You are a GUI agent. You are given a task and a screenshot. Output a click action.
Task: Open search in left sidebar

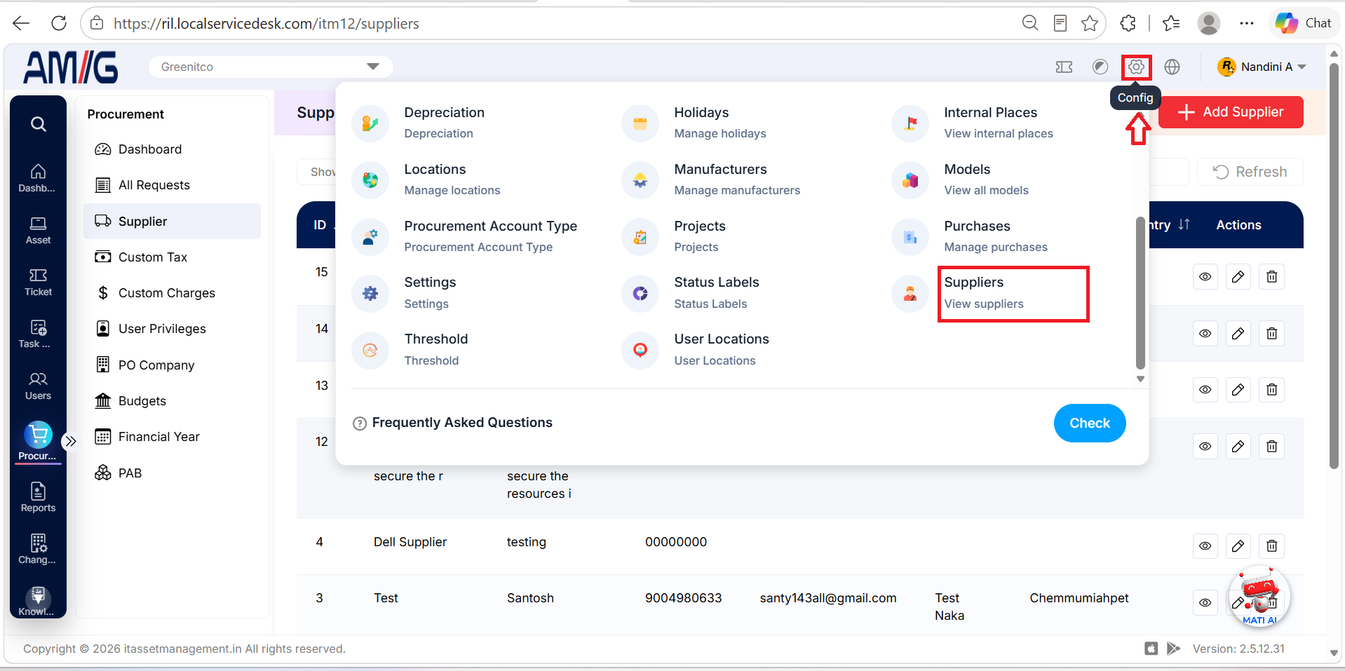click(39, 124)
